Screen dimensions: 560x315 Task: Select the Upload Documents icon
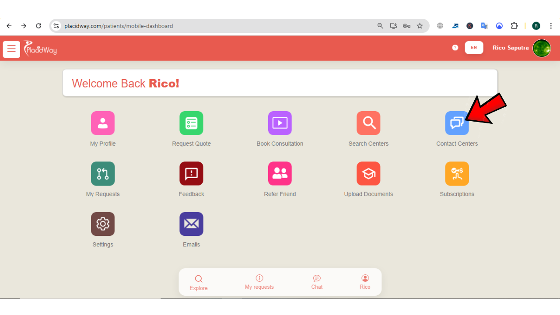(x=368, y=174)
